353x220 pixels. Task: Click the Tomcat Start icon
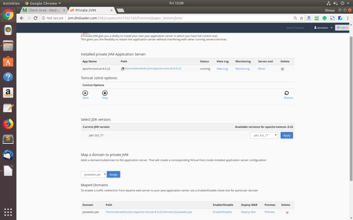point(85,93)
